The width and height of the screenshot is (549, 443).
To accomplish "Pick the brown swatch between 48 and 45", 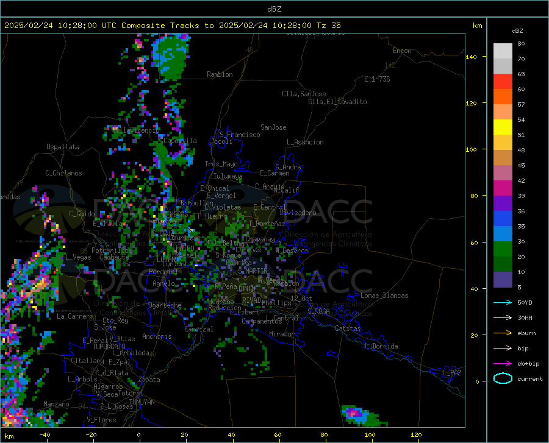I will [x=503, y=158].
